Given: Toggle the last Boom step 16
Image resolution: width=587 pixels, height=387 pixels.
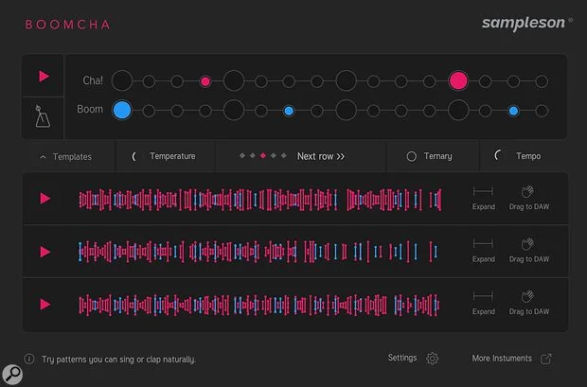Looking at the screenshot, I should [542, 111].
